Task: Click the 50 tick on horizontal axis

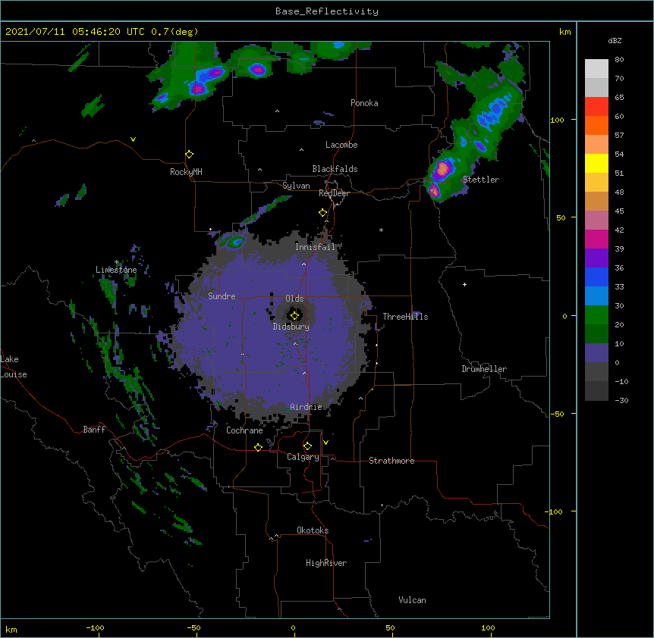Action: pos(390,627)
